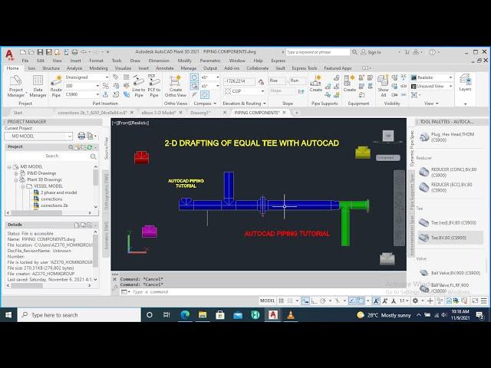Select Ball Valve,BV,900 palette tool
Viewport: 491px width, 368px height.
click(x=450, y=273)
